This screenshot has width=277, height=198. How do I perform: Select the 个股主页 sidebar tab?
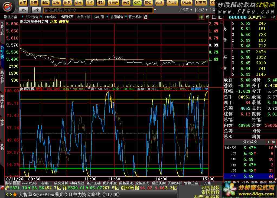pyautogui.click(x=2, y=29)
